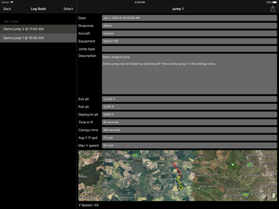Edit Pull alt field 4,280 ft
279x209 pixels.
190,107
